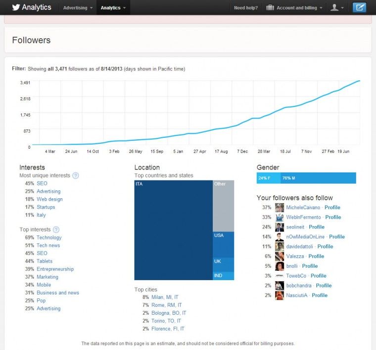The height and width of the screenshot is (350, 376).
Task: Click the help icon beside Top interests
Action: click(56, 230)
